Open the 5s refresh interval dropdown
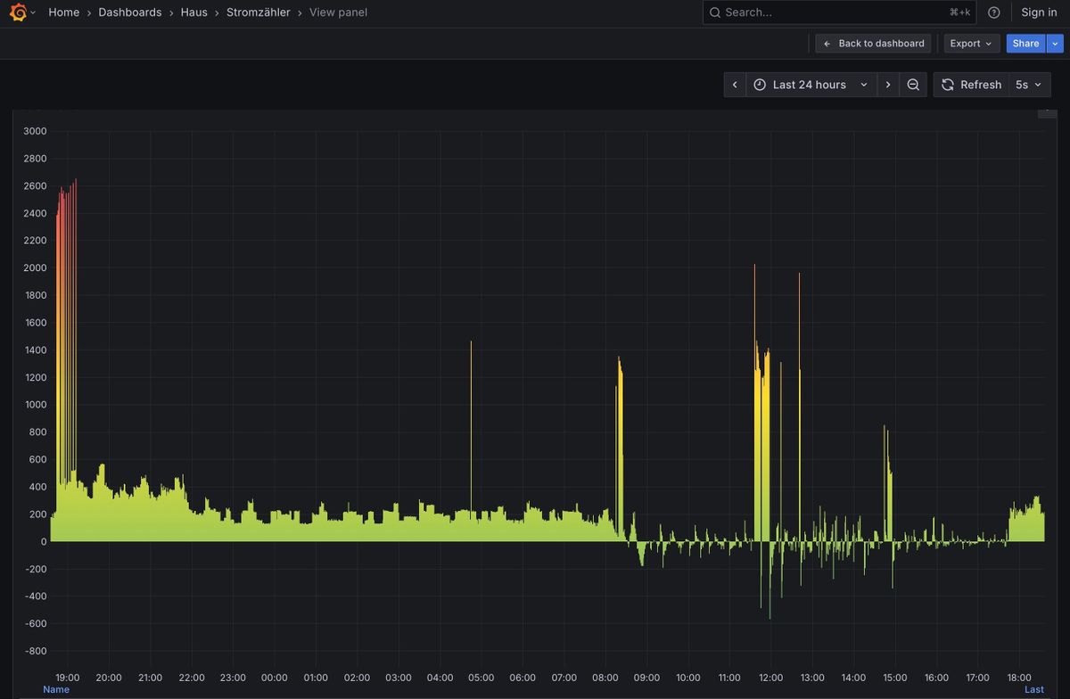Screen dimensions: 1070x699 pyautogui.click(x=1029, y=85)
